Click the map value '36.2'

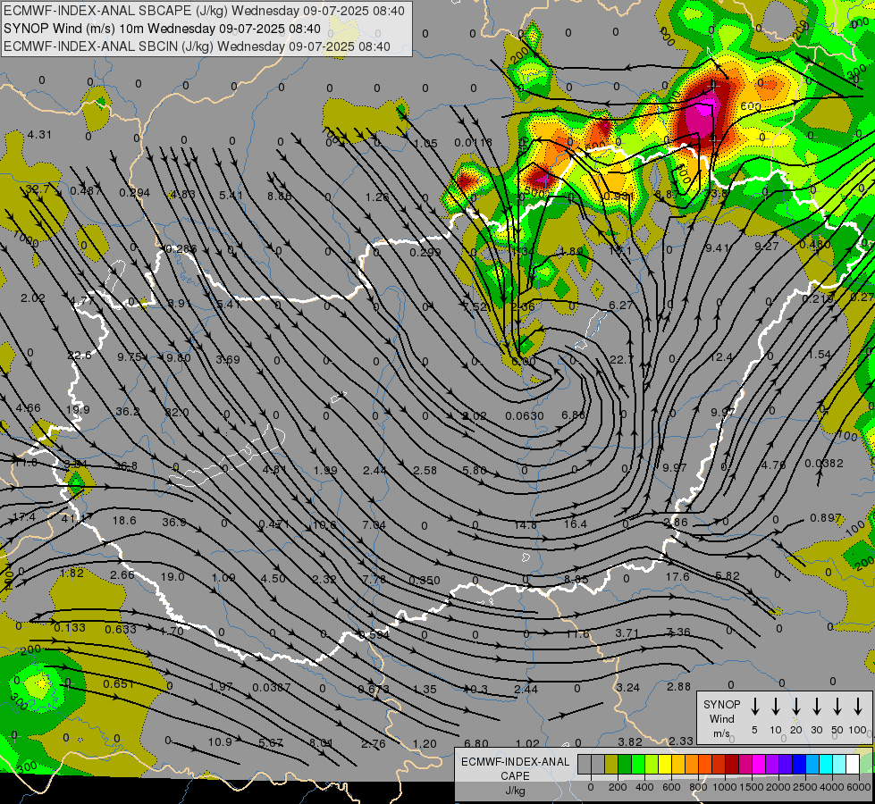coord(128,411)
